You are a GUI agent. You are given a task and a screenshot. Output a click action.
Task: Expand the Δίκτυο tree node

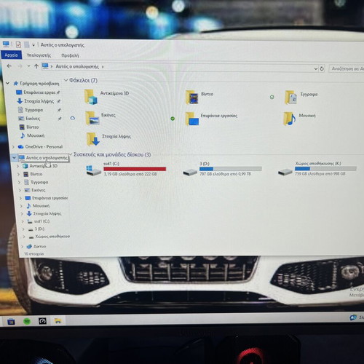click(22, 247)
